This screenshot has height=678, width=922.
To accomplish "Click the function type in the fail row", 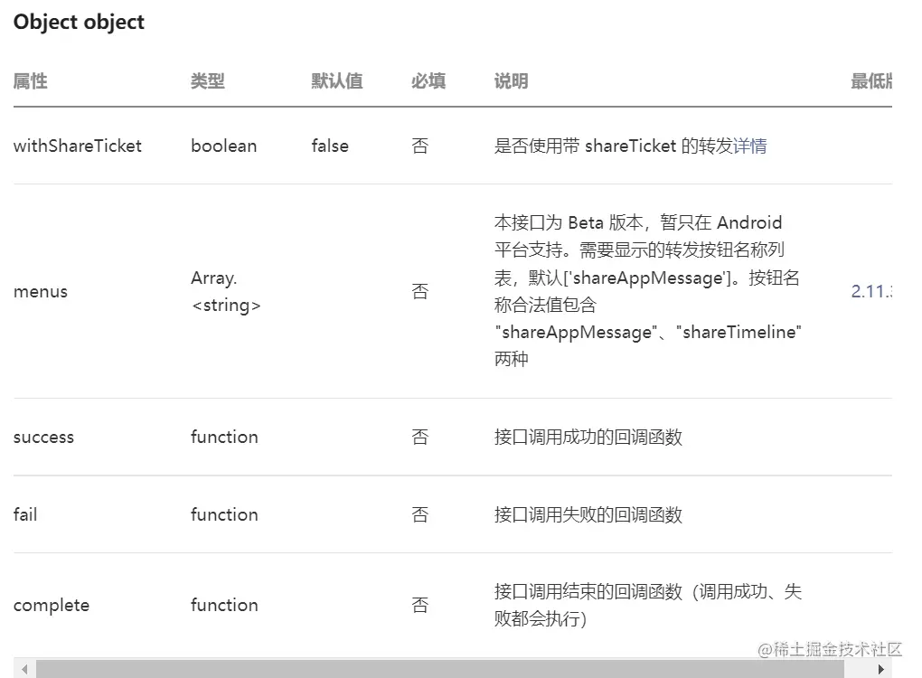I will 224,514.
